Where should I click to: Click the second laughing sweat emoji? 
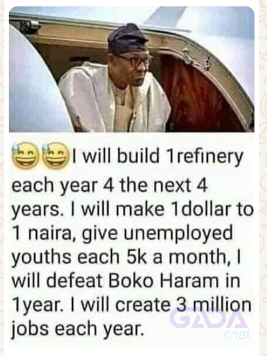coord(57,154)
